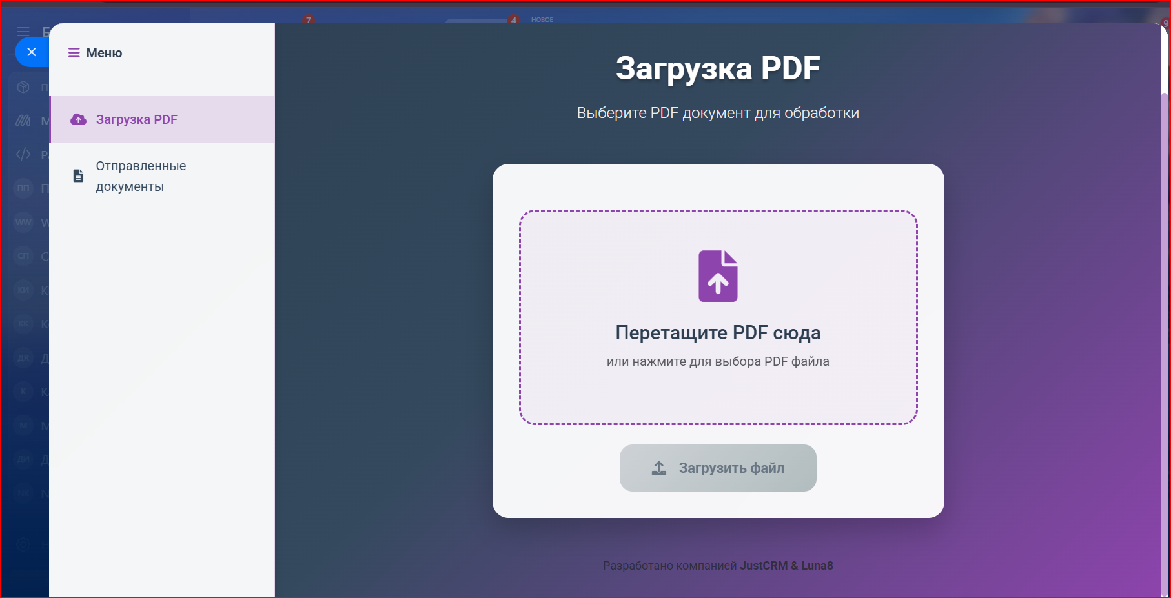
Task: Click the Загрузка PDF page title
Action: [x=718, y=68]
